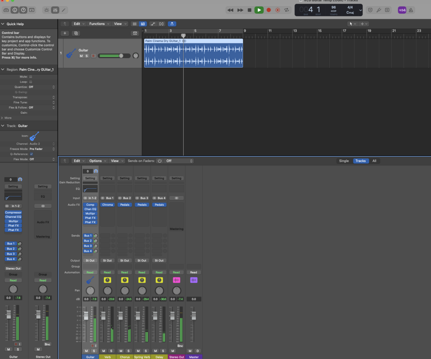This screenshot has width=431, height=359.
Task: Open the Toolbar button in control bar
Action: [x=32, y=10]
